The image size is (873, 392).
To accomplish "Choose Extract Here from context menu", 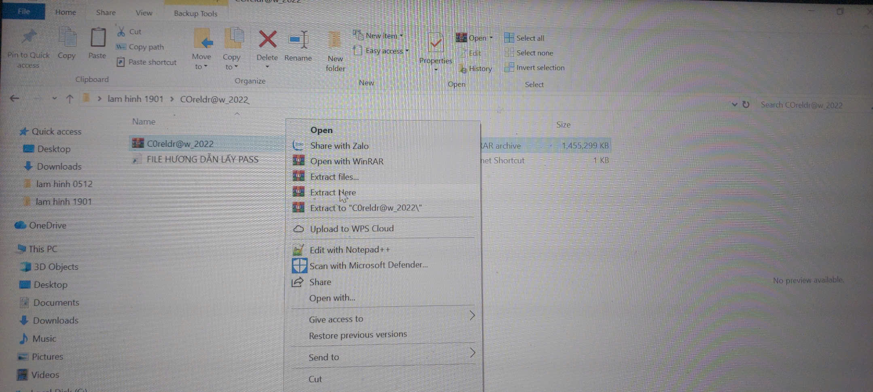I will pos(333,193).
